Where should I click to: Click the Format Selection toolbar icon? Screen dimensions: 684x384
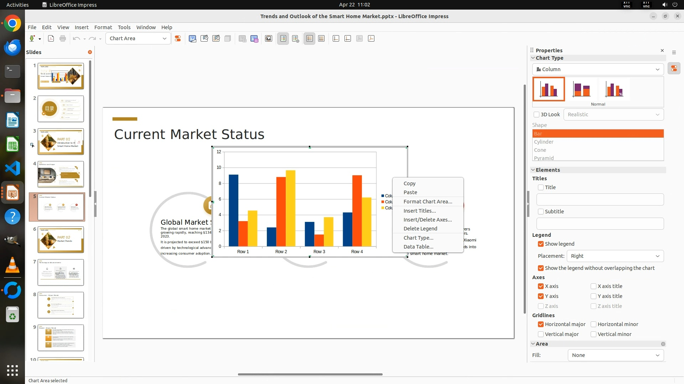pyautogui.click(x=177, y=38)
